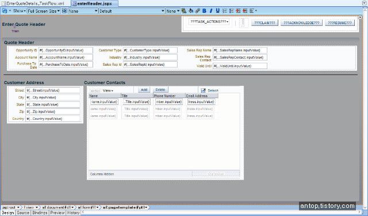Switch to the Source tab

coord(23,213)
